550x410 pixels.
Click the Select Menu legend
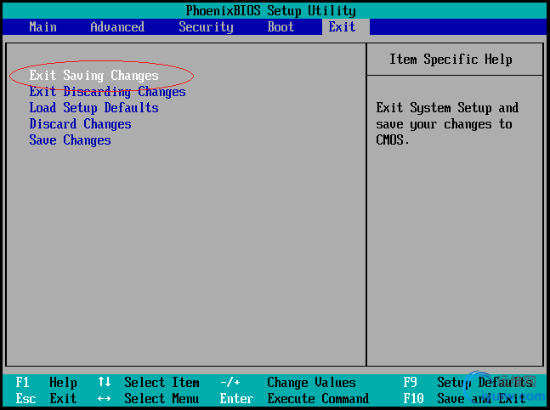[x=162, y=398]
